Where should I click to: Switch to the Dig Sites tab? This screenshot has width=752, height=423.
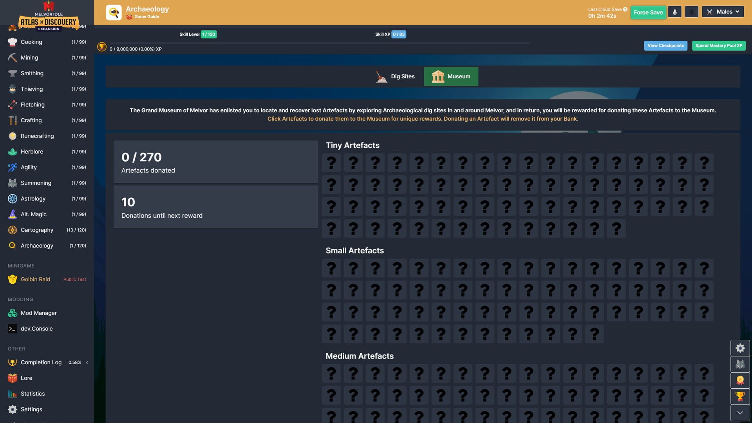pos(395,76)
